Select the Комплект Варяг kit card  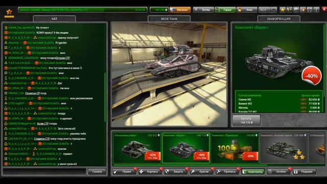pos(185,148)
